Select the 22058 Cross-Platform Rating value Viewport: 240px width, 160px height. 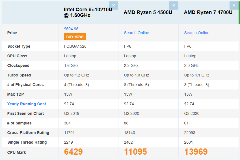point(190,133)
